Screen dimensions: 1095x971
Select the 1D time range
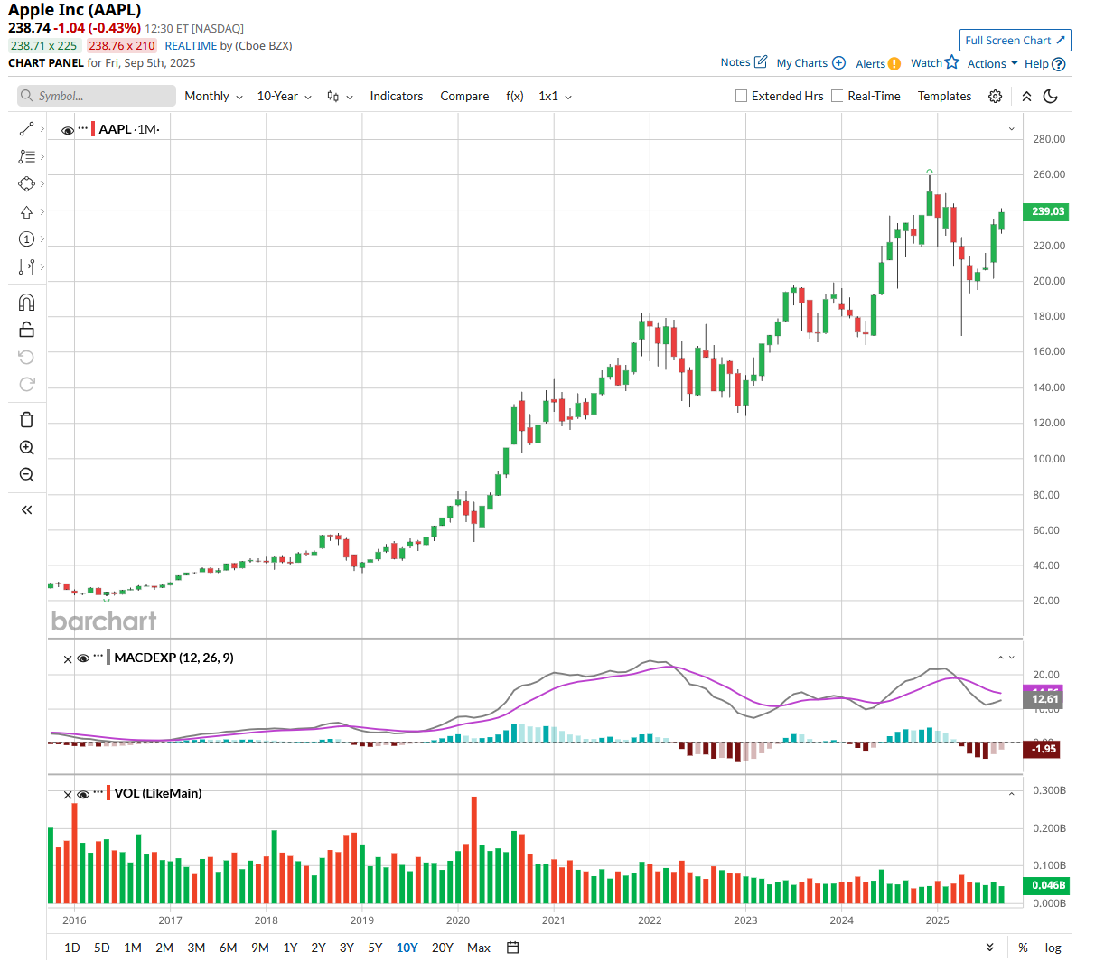pos(72,948)
